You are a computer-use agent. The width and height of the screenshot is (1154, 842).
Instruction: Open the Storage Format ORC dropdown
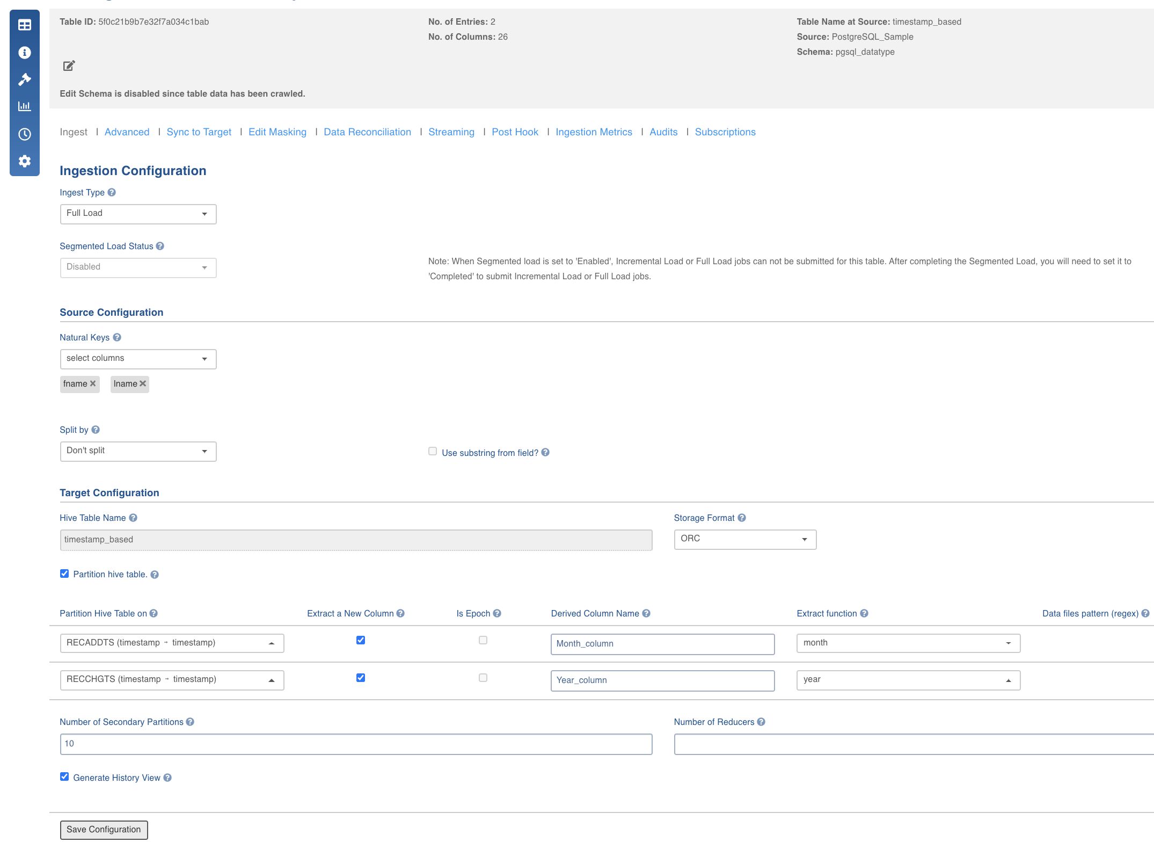(745, 539)
